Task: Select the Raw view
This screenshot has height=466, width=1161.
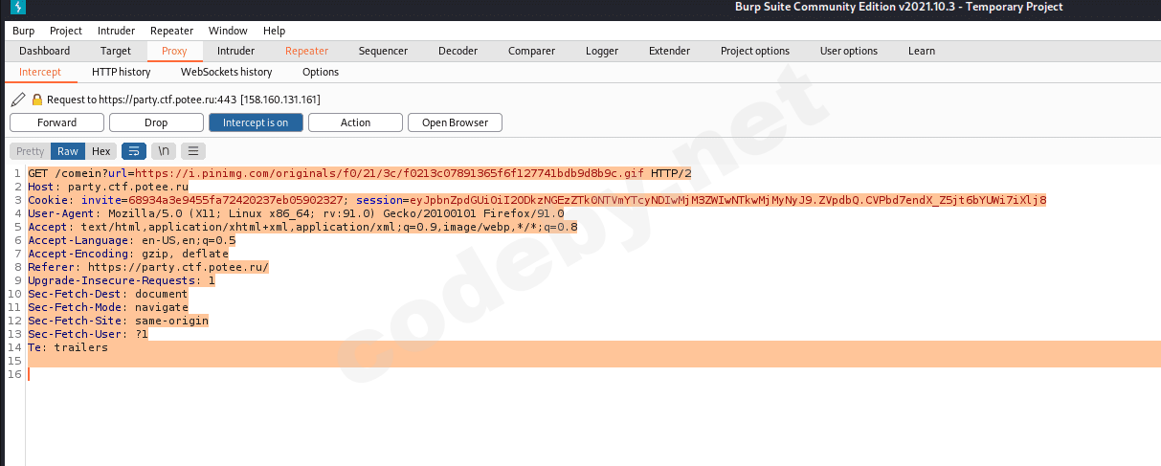Action: pos(68,151)
